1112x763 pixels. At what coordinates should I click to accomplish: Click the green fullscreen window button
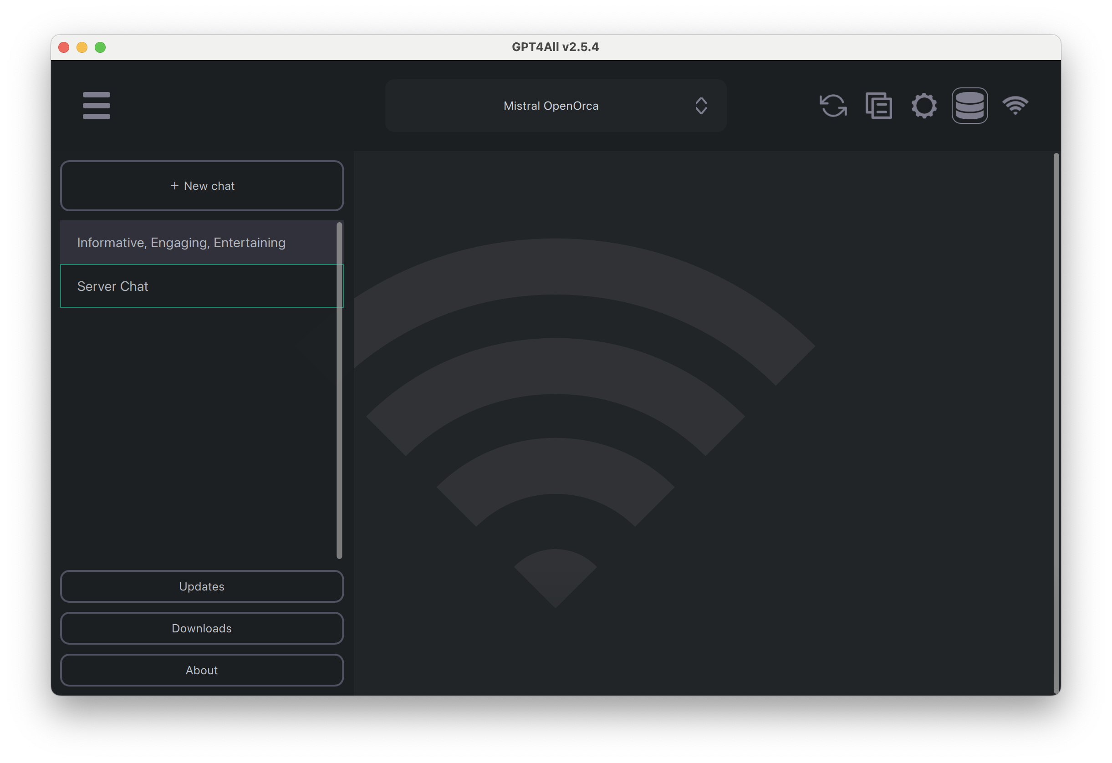100,47
